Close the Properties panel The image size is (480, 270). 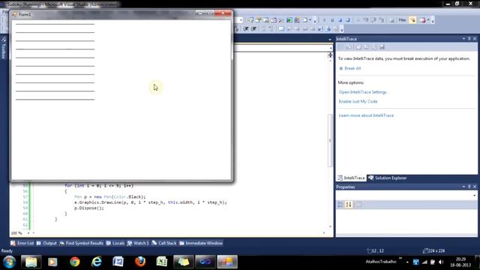[475, 187]
